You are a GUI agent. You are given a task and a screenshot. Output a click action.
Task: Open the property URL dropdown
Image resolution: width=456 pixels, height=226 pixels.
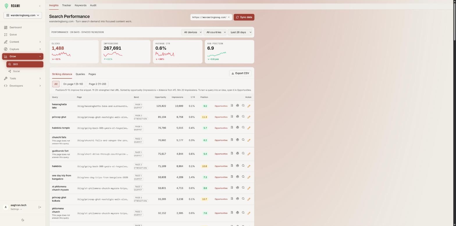coord(211,17)
